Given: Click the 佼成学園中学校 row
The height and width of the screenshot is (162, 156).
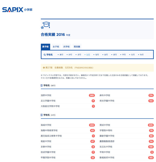Looking at the screenshot, I should [68, 152].
